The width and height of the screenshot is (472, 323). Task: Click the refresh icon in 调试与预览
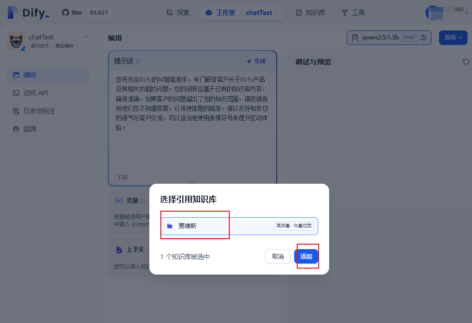(466, 61)
